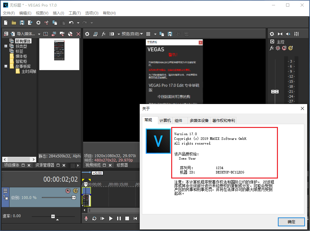Click Play button in transport bar

click(111, 218)
